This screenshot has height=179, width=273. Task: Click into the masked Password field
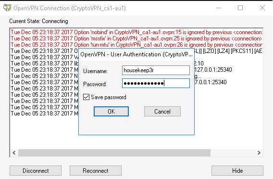pyautogui.click(x=156, y=83)
